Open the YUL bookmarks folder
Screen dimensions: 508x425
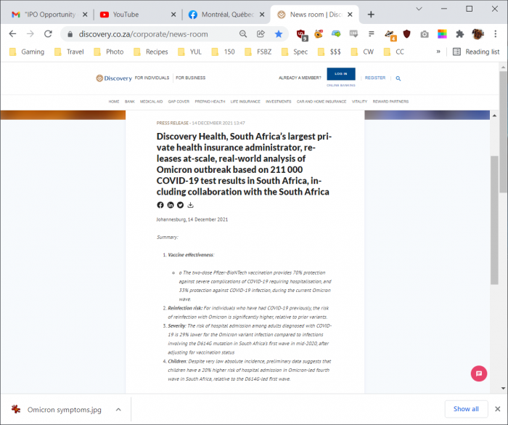(x=190, y=52)
